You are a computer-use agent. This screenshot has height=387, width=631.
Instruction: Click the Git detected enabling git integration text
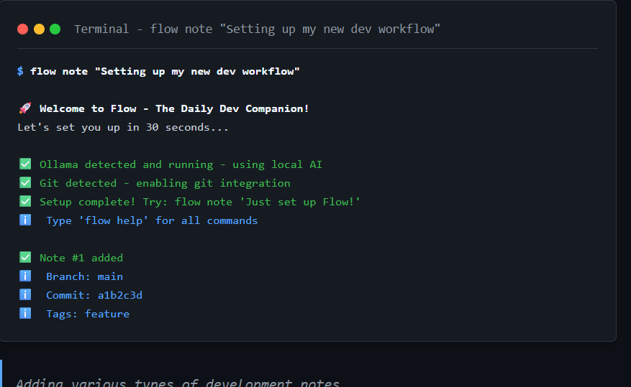click(x=165, y=183)
